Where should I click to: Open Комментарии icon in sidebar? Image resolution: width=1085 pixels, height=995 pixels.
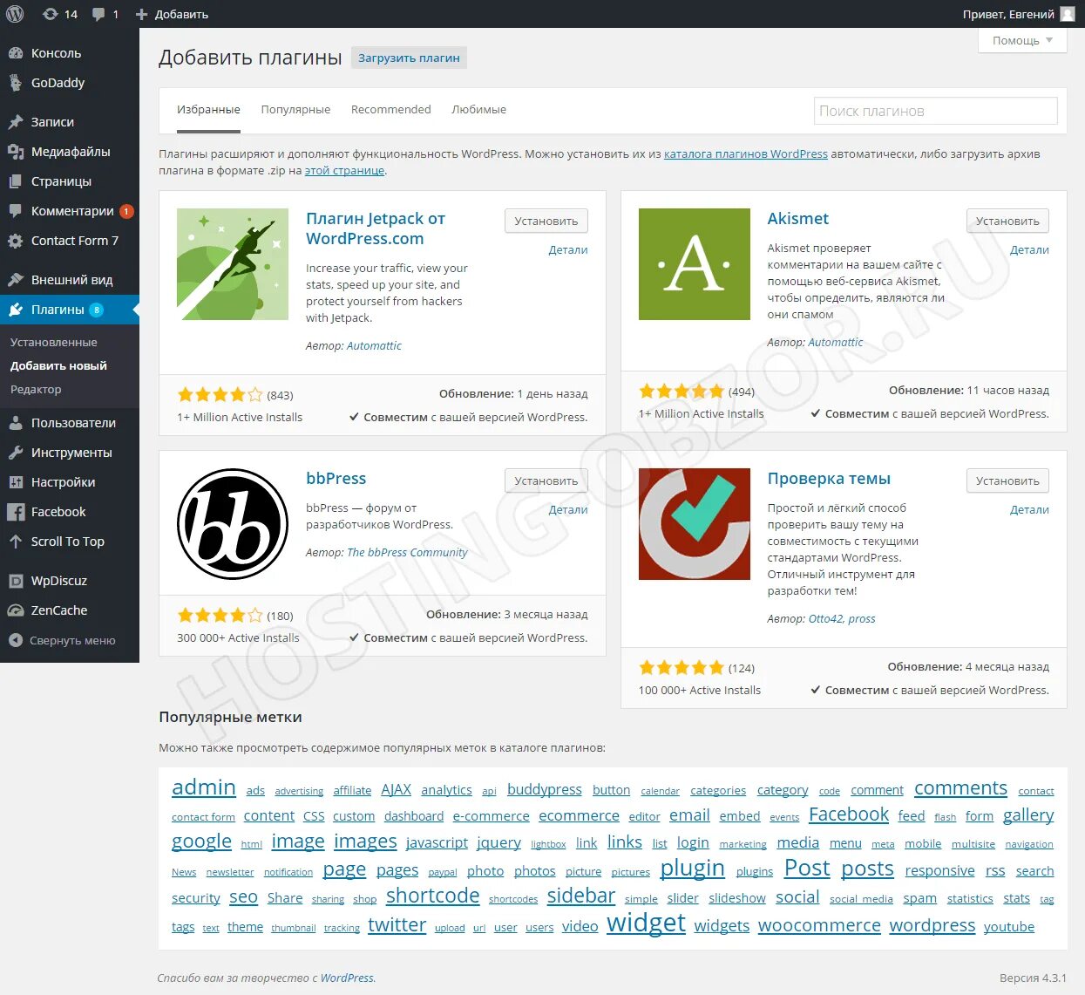[x=16, y=211]
